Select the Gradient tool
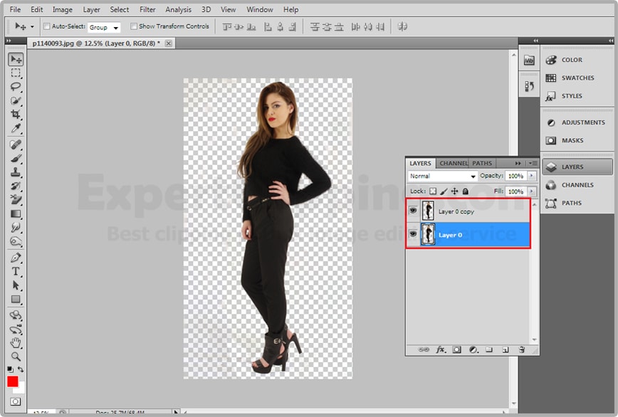Viewport: 618px width, 417px height. coord(16,213)
